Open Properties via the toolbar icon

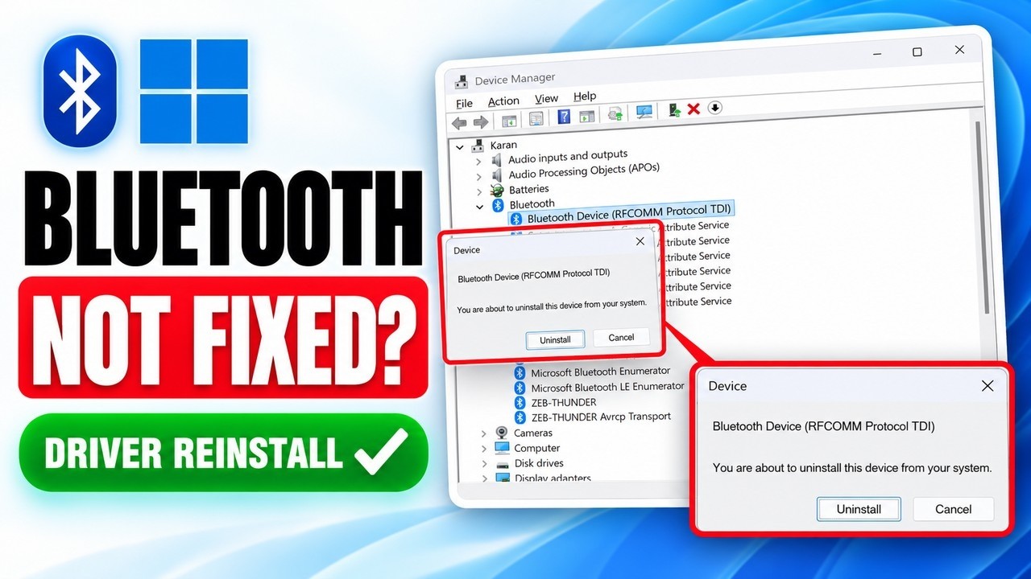point(536,118)
